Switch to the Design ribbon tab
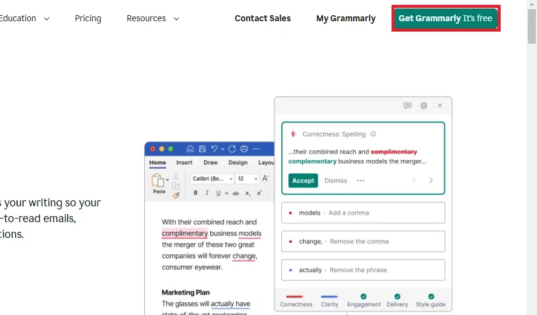Screen dimensions: 537x315 click(x=238, y=163)
